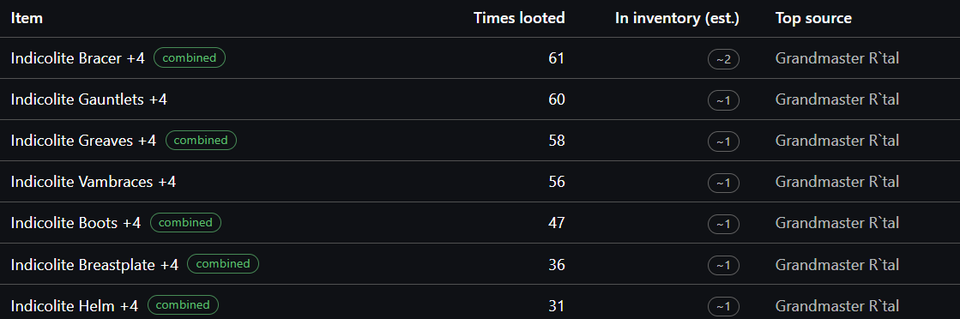Viewport: 960px width, 319px height.
Task: Open Grandmaster R`tal source in Helm row
Action: (837, 305)
